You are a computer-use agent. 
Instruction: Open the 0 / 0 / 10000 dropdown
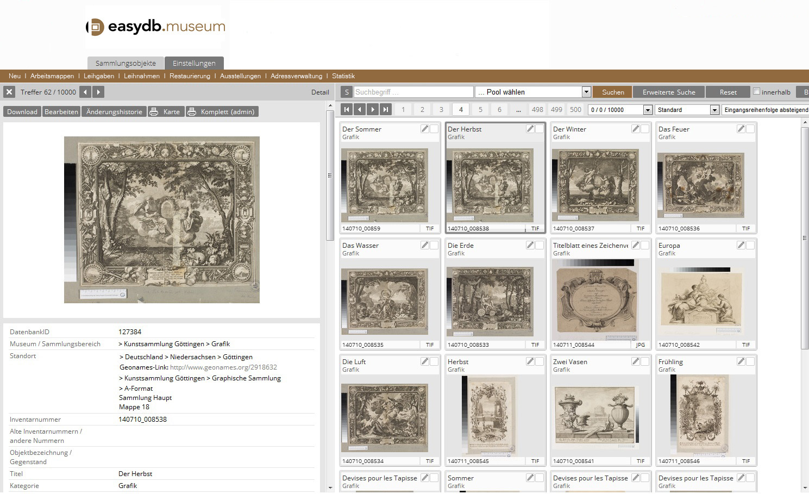click(620, 110)
